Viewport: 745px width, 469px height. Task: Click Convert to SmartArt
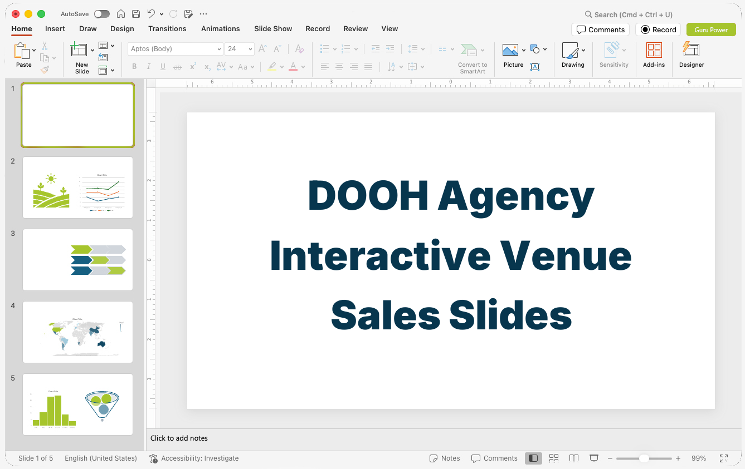tap(473, 58)
